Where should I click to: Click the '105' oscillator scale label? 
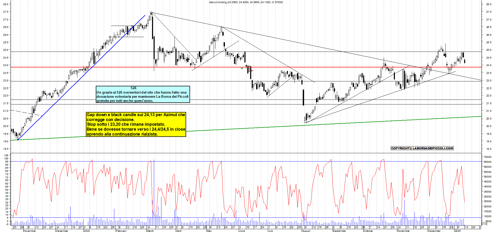7,155
